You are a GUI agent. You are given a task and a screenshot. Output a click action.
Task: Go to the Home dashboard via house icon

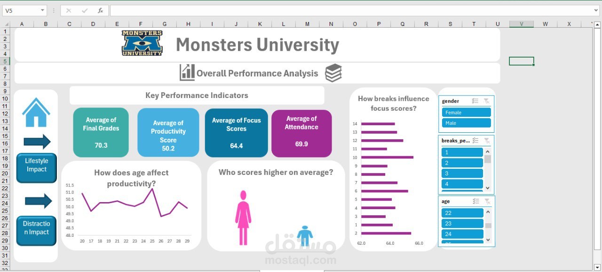click(36, 113)
